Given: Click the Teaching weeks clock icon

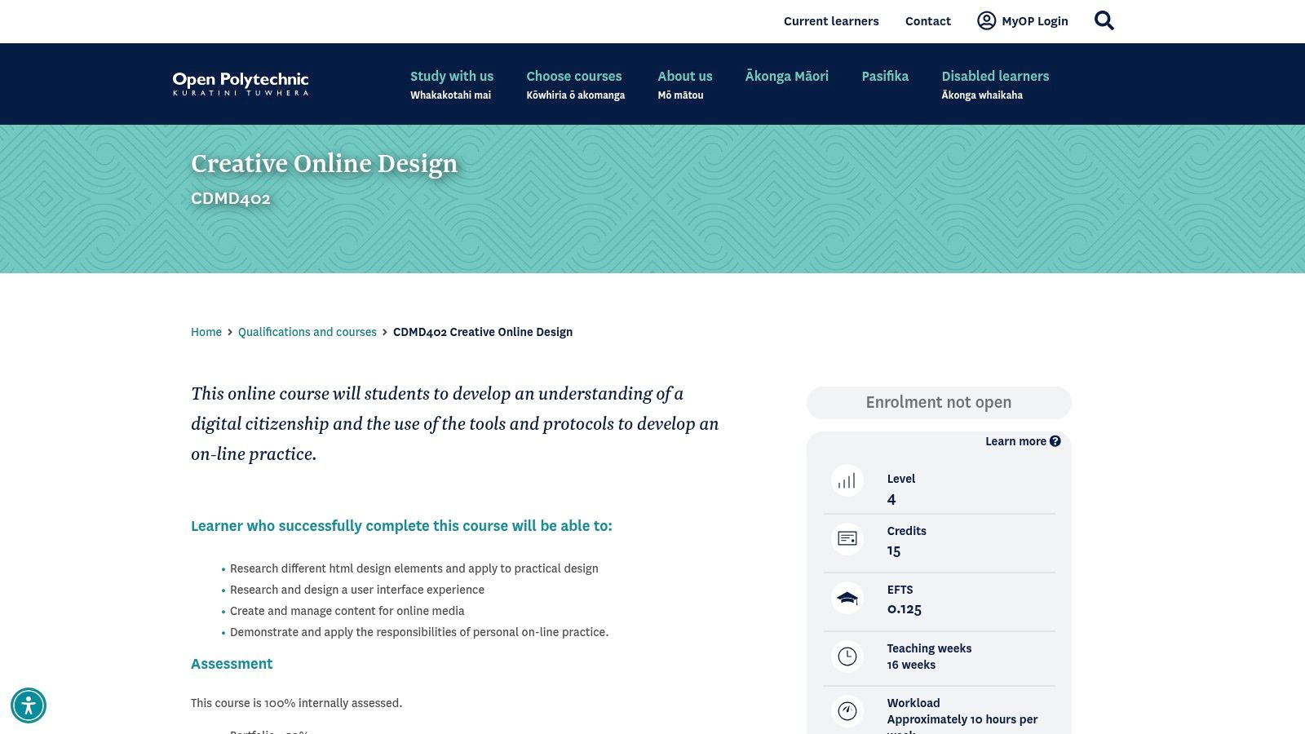Looking at the screenshot, I should pos(847,657).
